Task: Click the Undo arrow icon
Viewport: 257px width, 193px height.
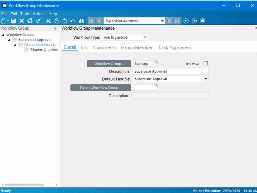Action: point(73,21)
